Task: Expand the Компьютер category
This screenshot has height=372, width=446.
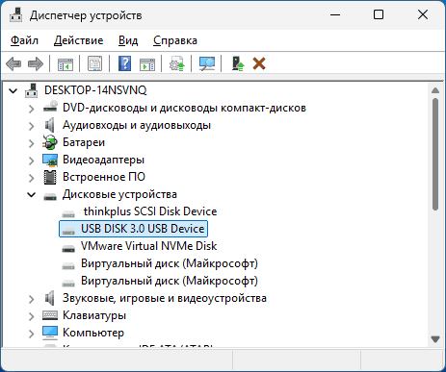Action: [31, 334]
